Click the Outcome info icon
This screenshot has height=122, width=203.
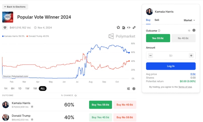(x=159, y=31)
